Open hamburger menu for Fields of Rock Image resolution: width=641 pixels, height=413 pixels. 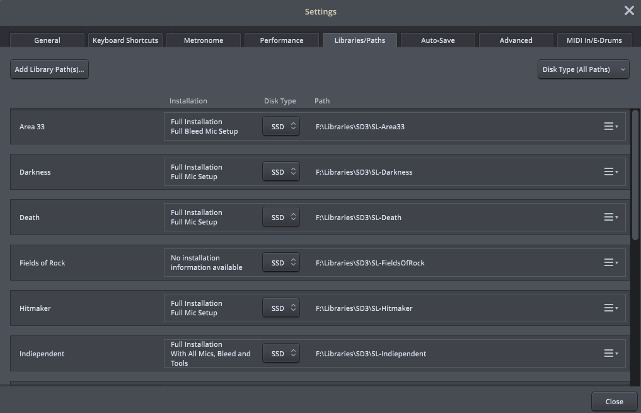tap(610, 263)
